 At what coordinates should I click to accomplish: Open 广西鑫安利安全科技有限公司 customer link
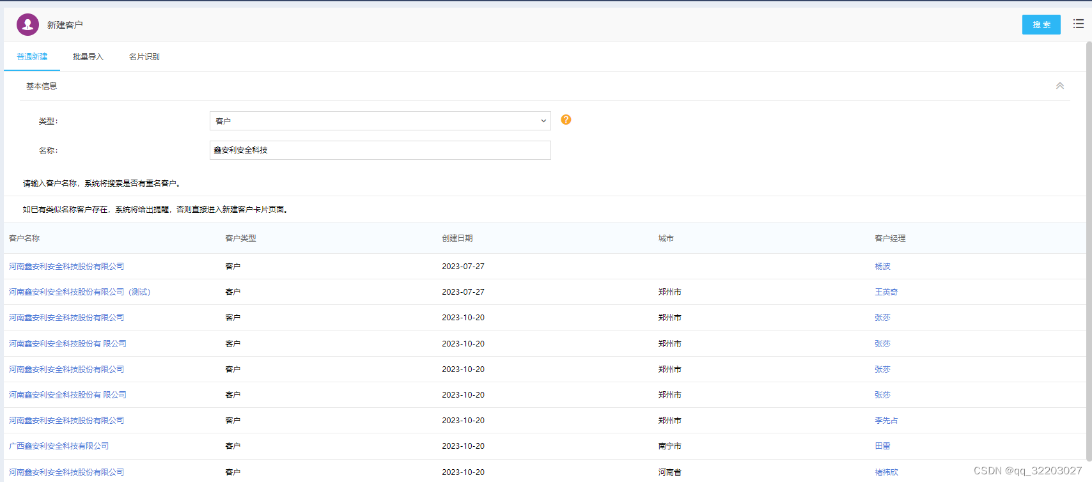click(59, 446)
